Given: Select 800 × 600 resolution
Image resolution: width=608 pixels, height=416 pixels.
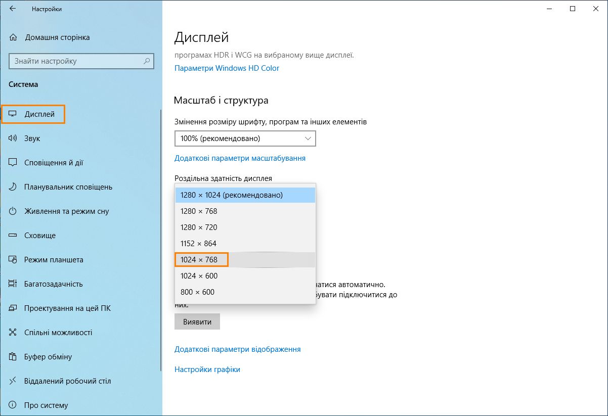Looking at the screenshot, I should coord(245,292).
